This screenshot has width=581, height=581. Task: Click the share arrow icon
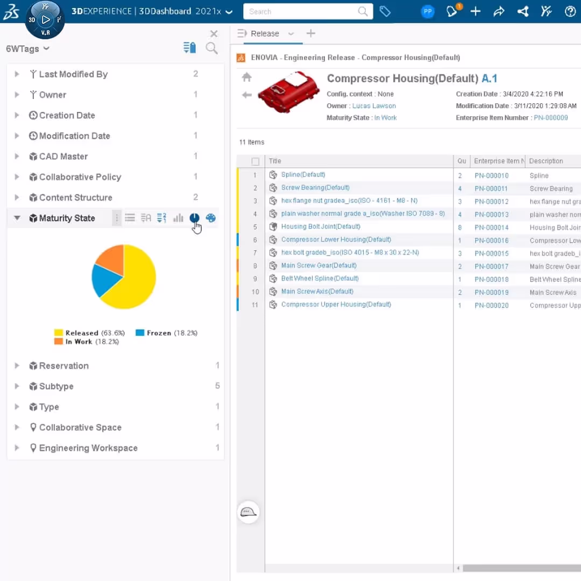pyautogui.click(x=499, y=11)
